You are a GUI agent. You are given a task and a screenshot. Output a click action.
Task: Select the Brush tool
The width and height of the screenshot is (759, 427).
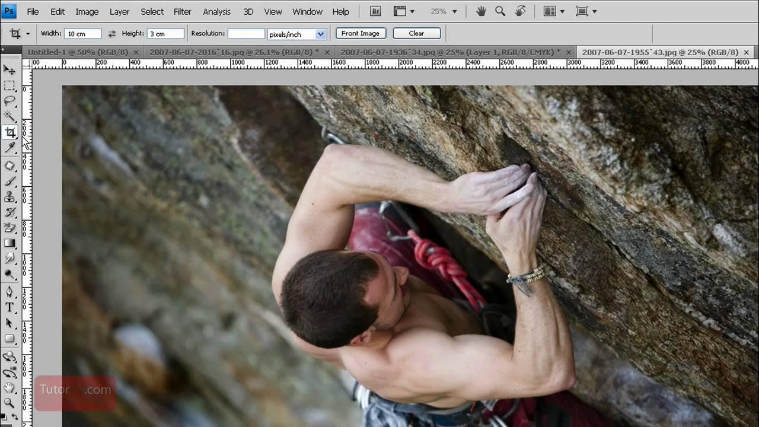pos(9,181)
